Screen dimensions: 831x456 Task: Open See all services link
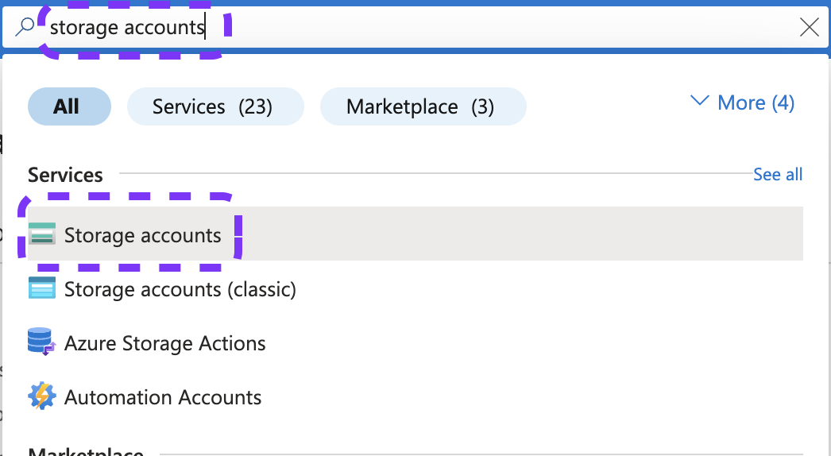point(778,175)
